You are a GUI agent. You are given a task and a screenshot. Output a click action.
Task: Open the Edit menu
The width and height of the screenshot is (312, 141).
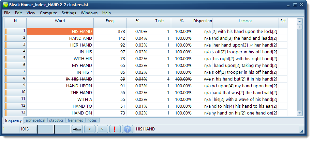(18, 13)
